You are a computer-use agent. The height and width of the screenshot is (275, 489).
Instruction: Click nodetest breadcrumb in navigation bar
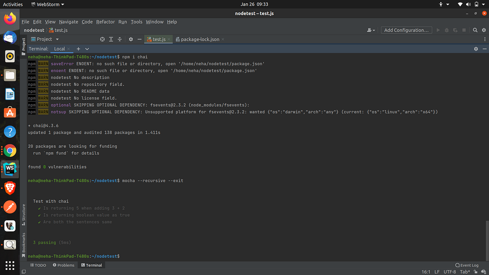[34, 30]
